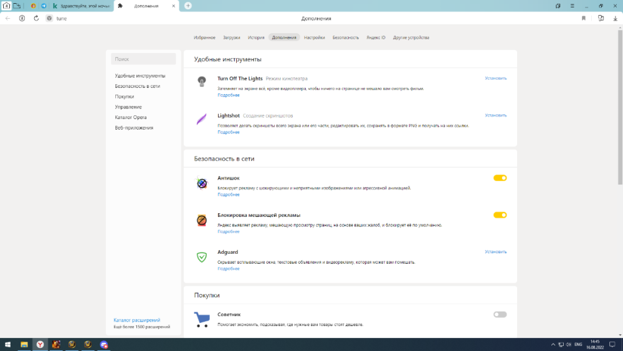Click the ENG language indicator
The height and width of the screenshot is (351, 623).
(578, 345)
